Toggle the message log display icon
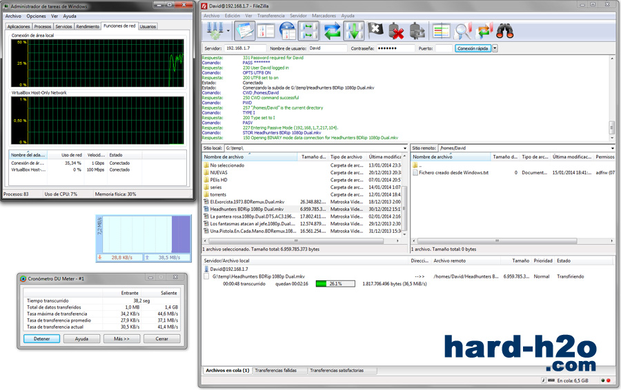The image size is (621, 390). [244, 31]
